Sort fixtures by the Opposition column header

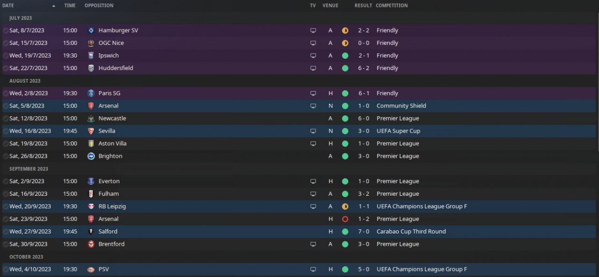tap(99, 6)
